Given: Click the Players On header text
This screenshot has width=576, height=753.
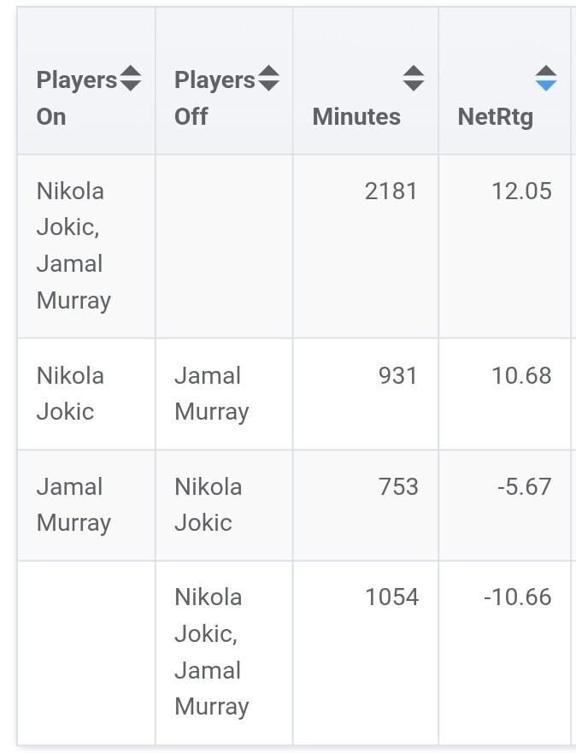Looking at the screenshot, I should point(76,97).
